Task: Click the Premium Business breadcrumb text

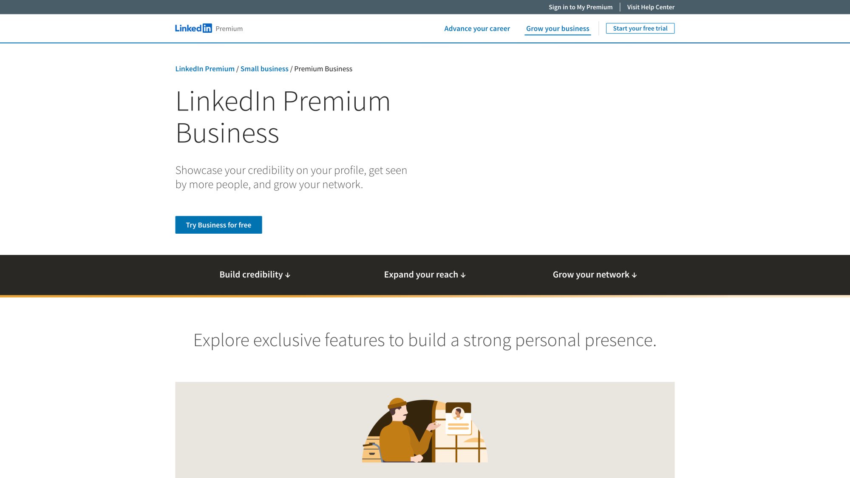Action: pos(323,68)
